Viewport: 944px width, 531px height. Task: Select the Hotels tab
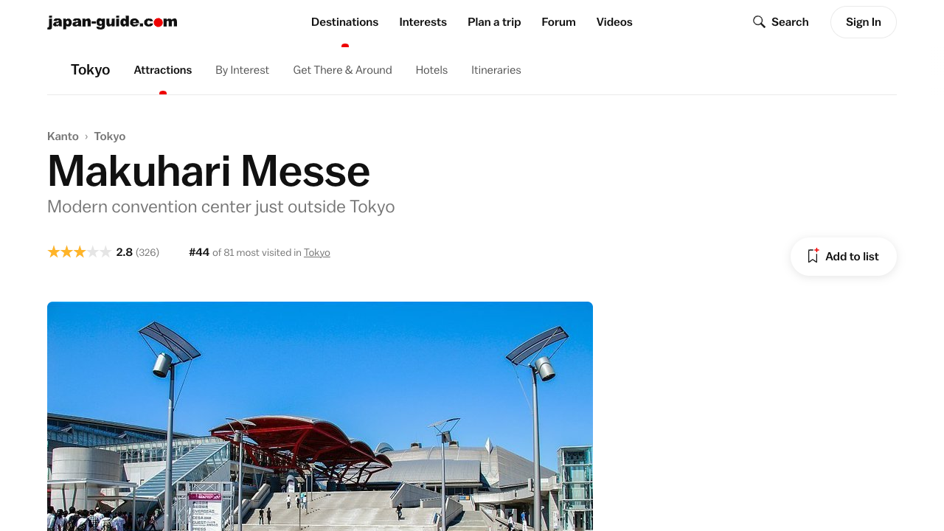tap(431, 70)
